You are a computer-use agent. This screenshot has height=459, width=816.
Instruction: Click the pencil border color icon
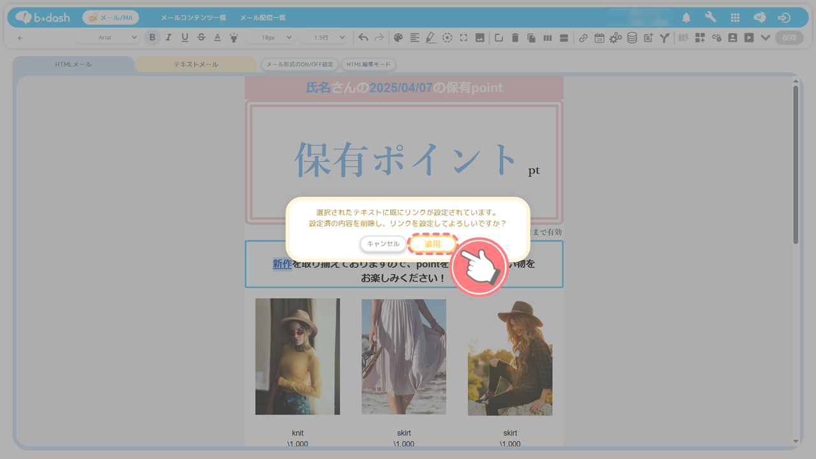[431, 38]
